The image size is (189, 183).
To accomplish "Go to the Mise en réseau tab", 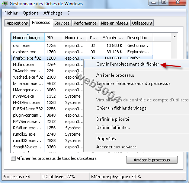I will coord(114,23).
